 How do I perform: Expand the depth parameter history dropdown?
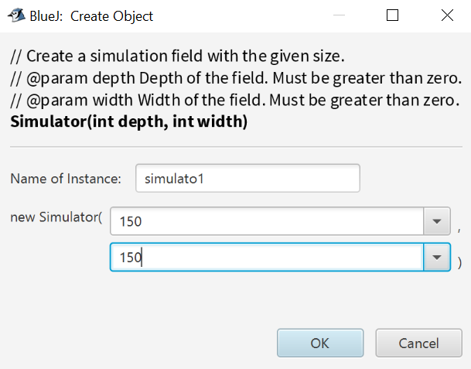437,221
